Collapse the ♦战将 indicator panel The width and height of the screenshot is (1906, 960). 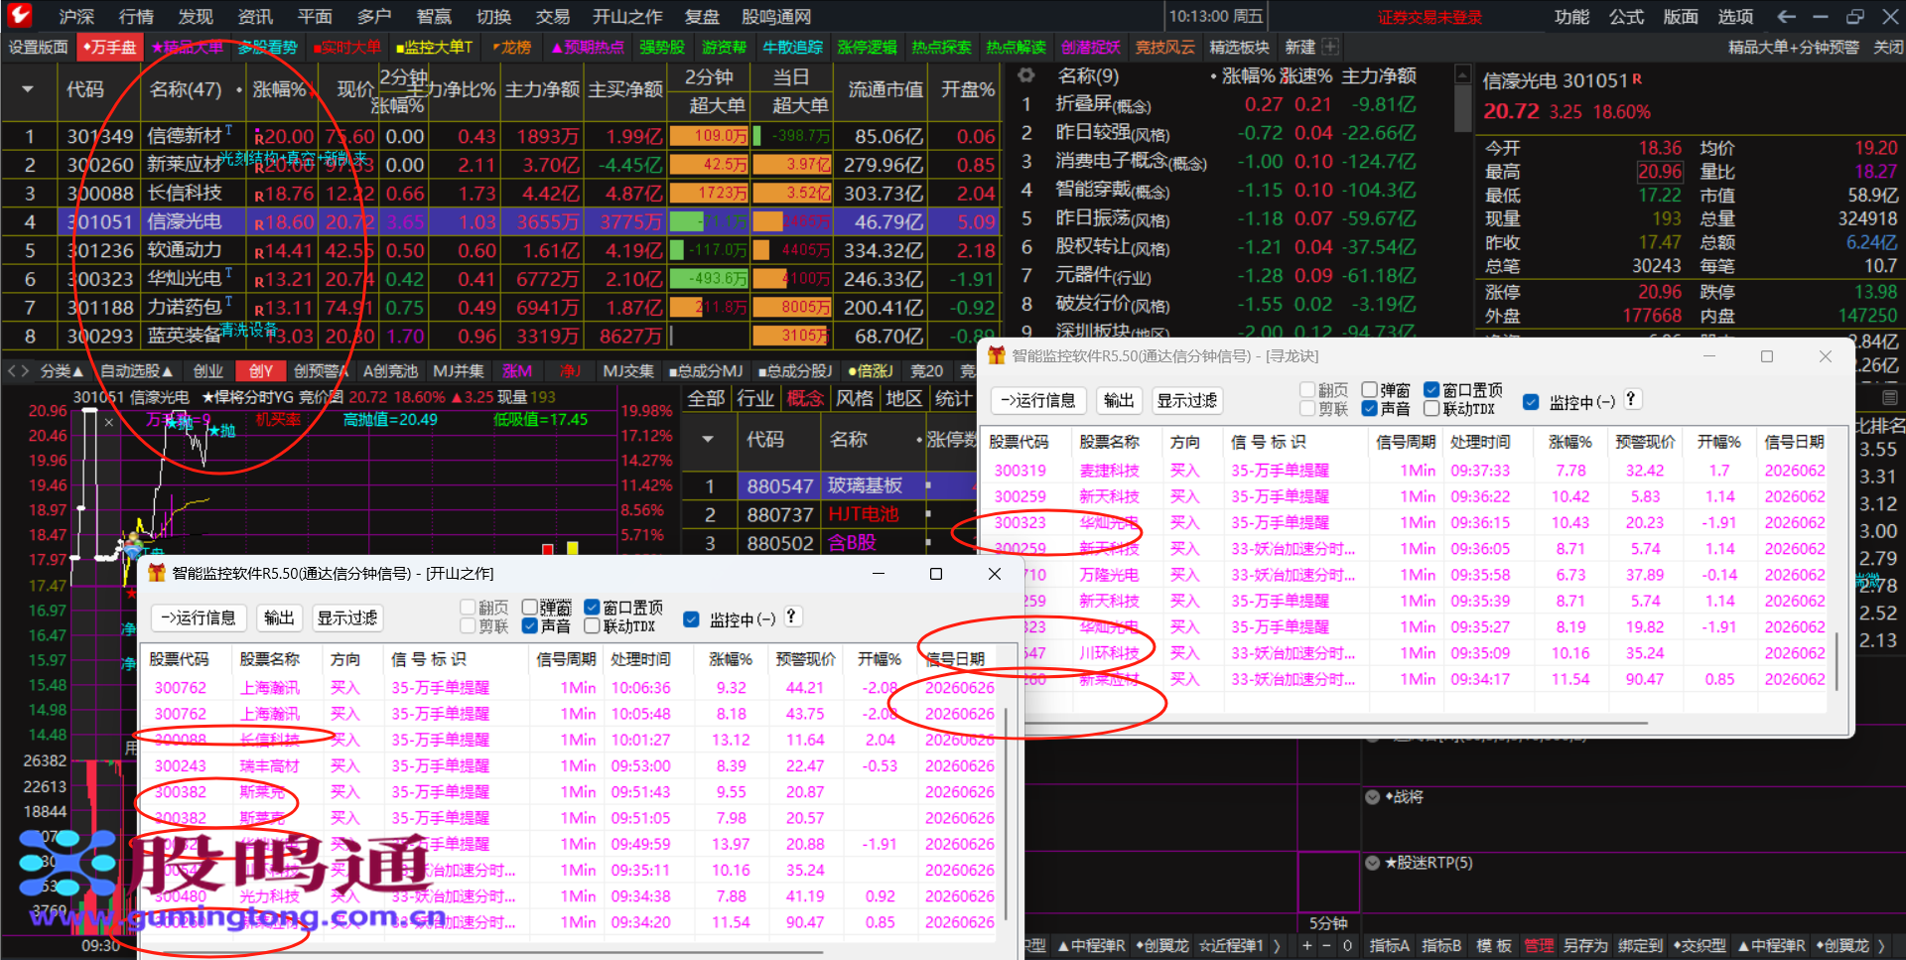[x=1372, y=796]
